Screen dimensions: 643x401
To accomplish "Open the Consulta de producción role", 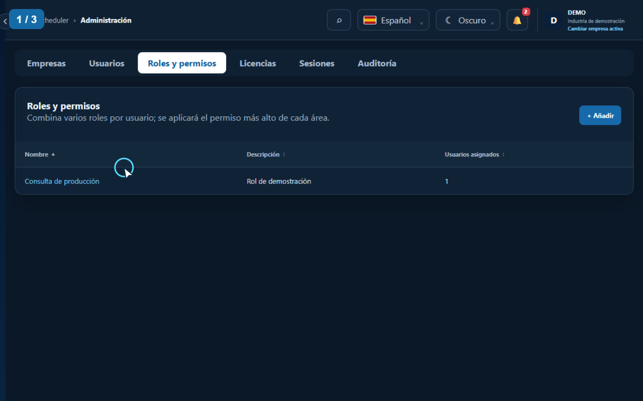I will point(62,181).
